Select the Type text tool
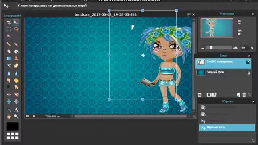Screen dimensions: 258x145 pos(16,110)
